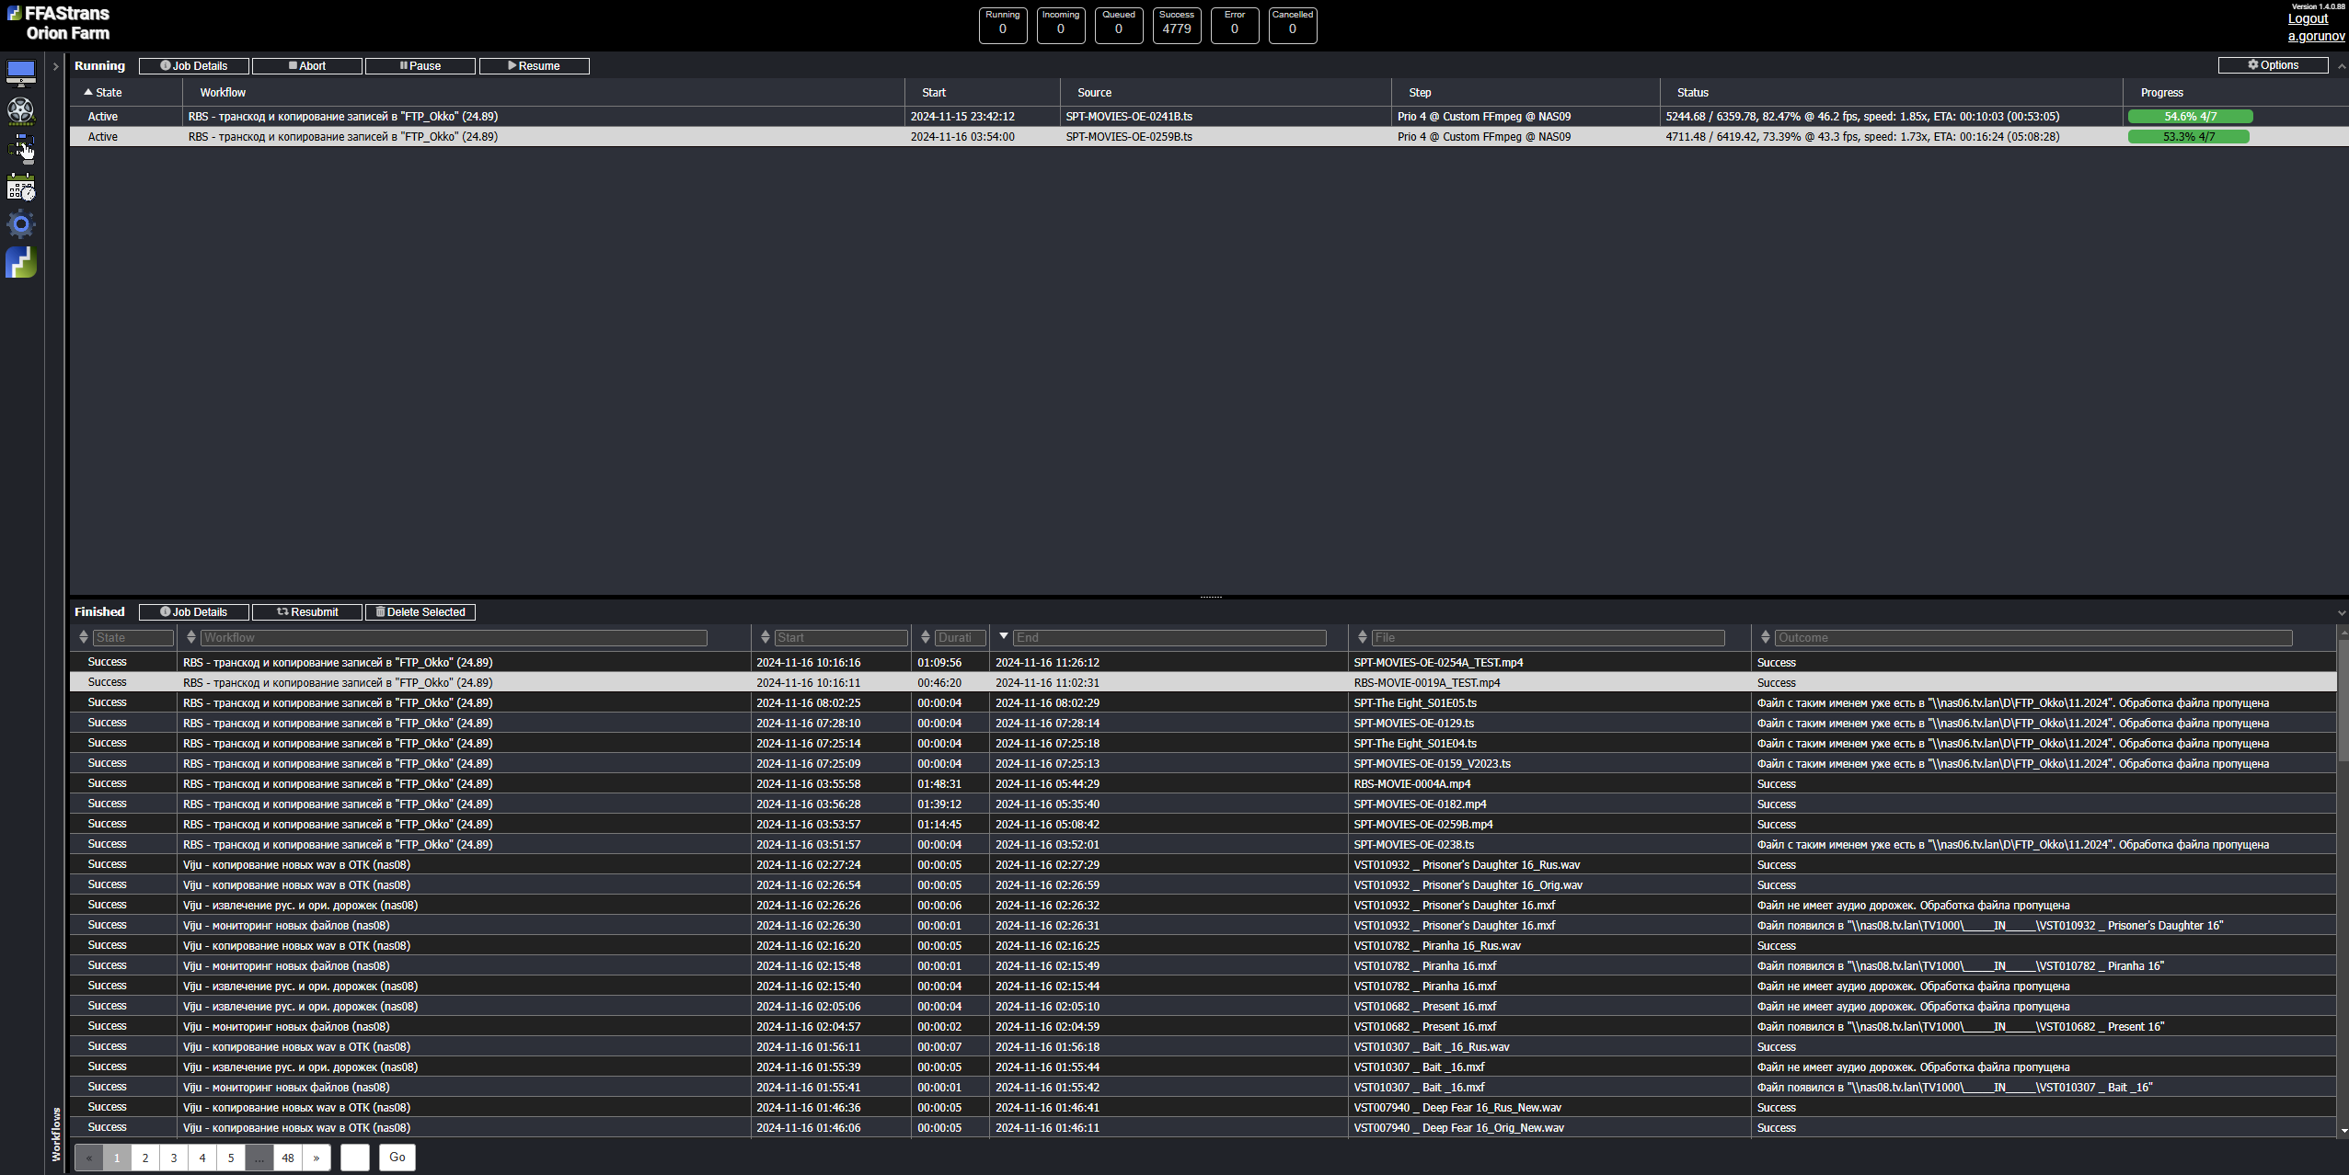Click the settings gear icon in sidebar

coord(21,225)
